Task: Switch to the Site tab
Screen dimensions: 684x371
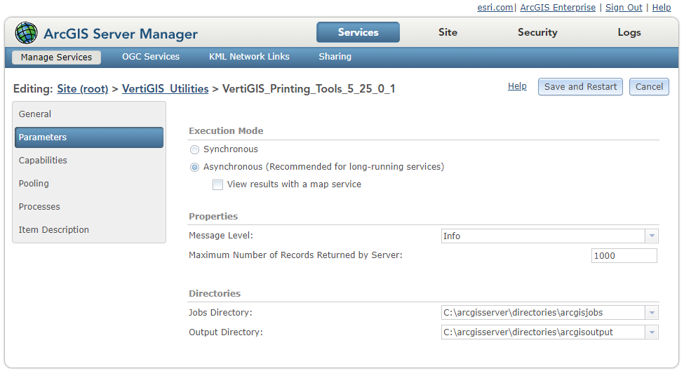Action: (448, 32)
